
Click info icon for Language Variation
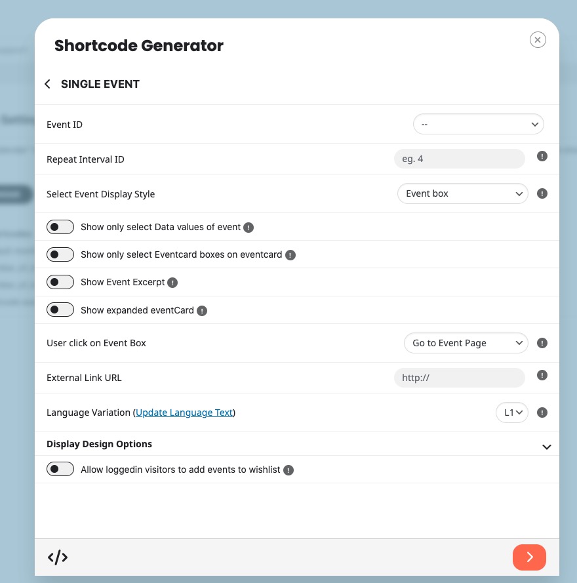click(x=542, y=412)
